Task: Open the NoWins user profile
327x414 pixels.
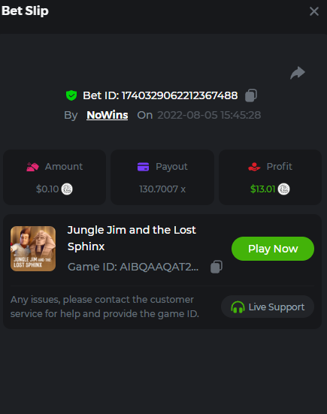Action: click(107, 115)
